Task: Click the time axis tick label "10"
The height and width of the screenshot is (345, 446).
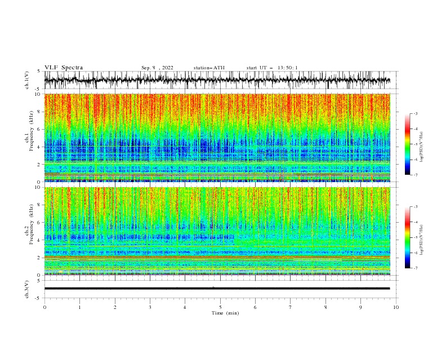Action: pyautogui.click(x=396, y=307)
